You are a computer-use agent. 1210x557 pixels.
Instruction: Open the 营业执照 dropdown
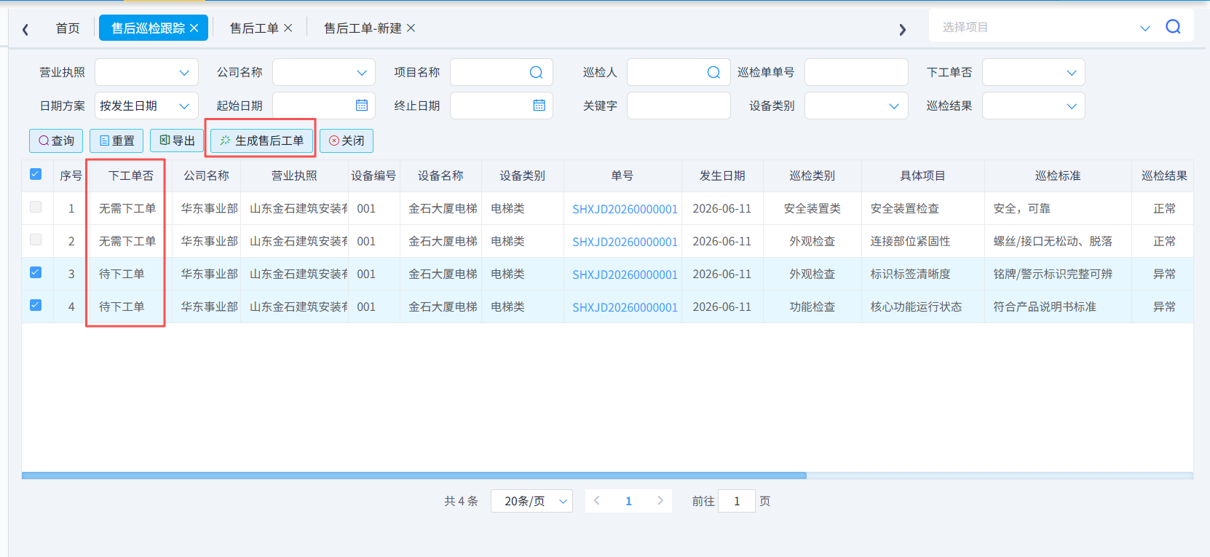[x=146, y=72]
